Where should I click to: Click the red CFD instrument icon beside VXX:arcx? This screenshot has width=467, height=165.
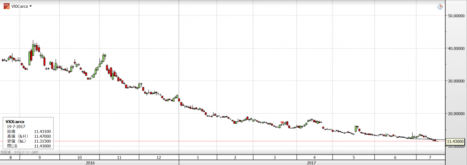coord(6,6)
